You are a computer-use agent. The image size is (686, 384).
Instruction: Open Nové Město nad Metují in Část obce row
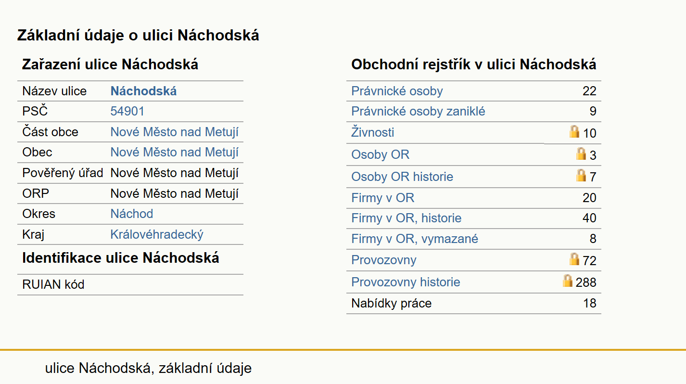[174, 132]
